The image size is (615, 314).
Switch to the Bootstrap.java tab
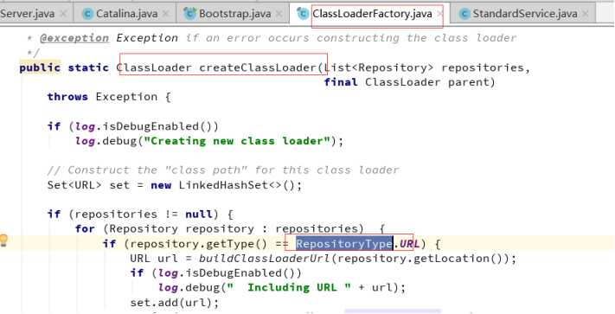point(235,14)
